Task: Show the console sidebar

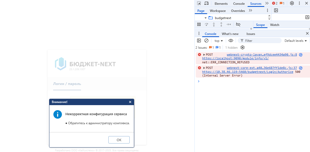Action: click(x=199, y=41)
